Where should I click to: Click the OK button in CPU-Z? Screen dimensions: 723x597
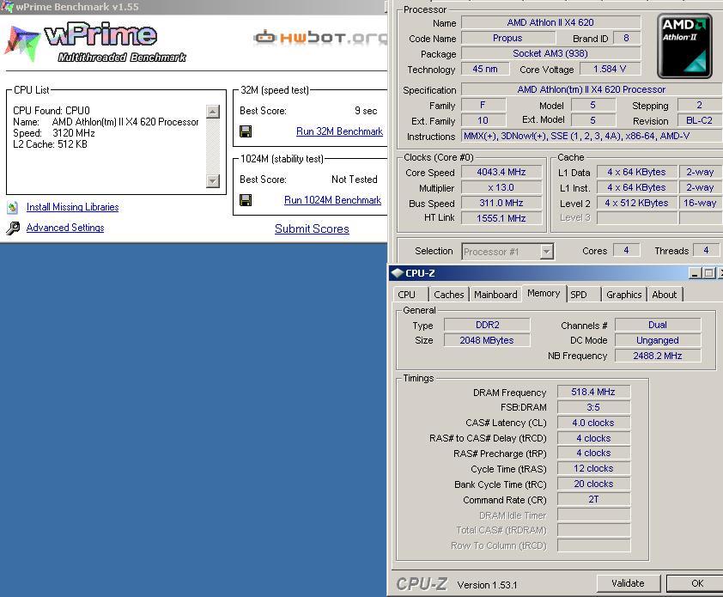[696, 583]
